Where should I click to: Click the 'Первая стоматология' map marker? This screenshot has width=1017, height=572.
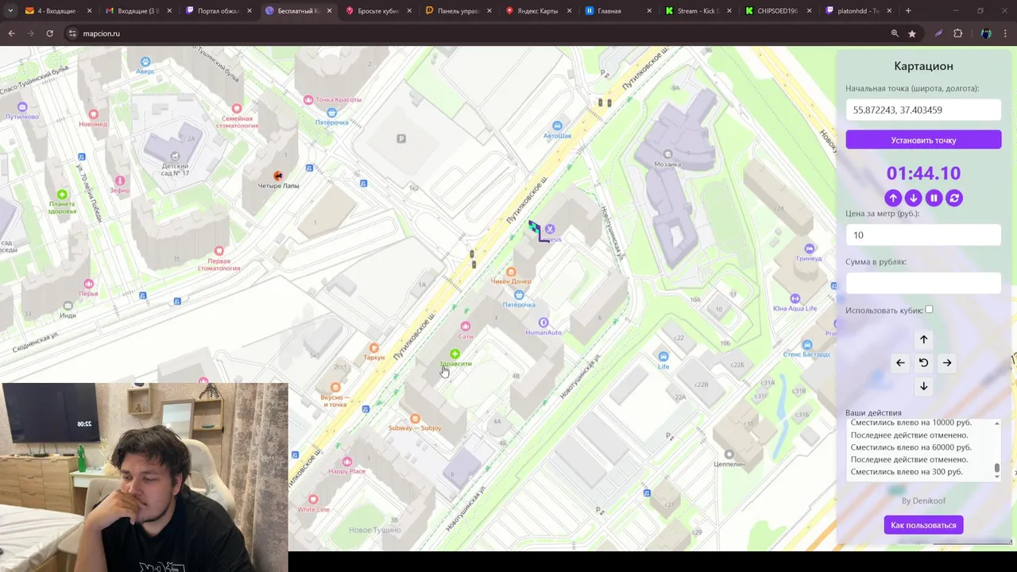pyautogui.click(x=218, y=251)
